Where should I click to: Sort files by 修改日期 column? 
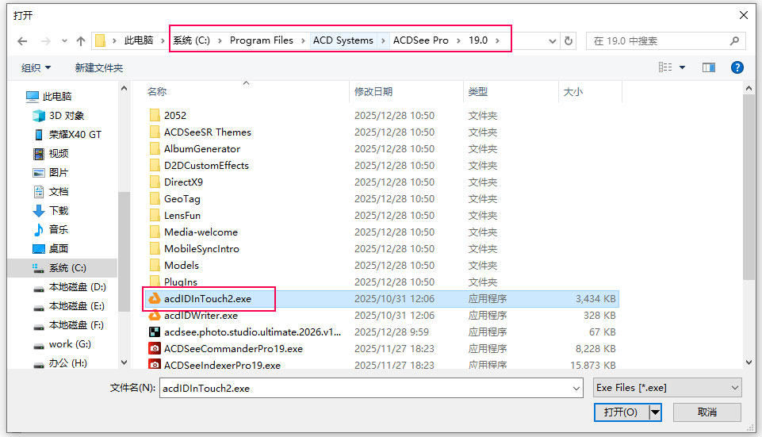(373, 91)
